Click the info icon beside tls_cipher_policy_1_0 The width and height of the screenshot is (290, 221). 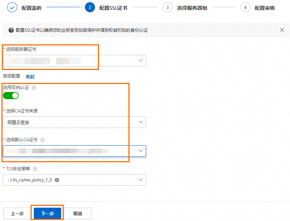[x=57, y=180]
